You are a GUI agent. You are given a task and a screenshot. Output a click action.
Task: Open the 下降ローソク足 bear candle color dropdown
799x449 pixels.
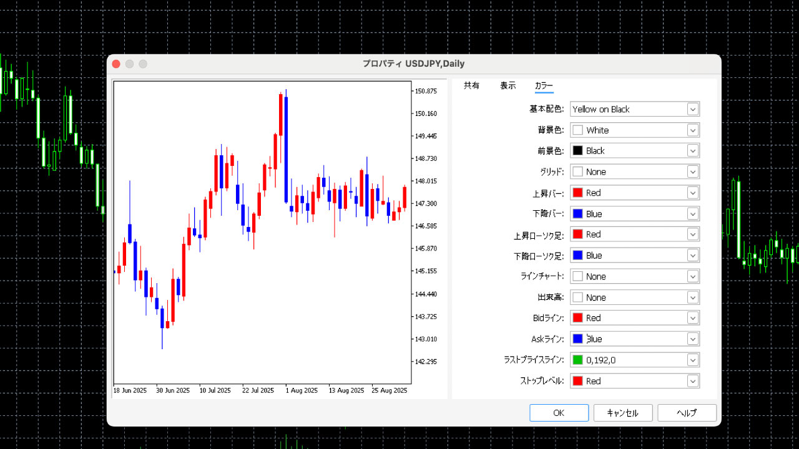(692, 255)
